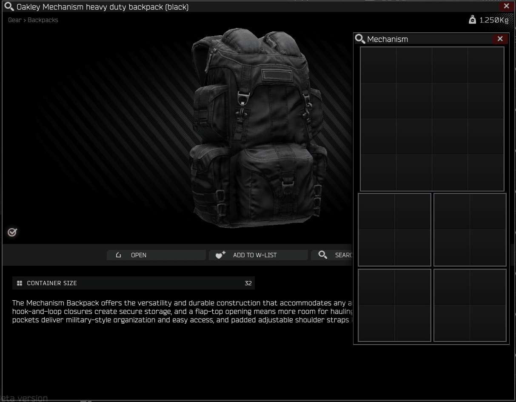
Task: Click the large top storage grid
Action: point(432,119)
